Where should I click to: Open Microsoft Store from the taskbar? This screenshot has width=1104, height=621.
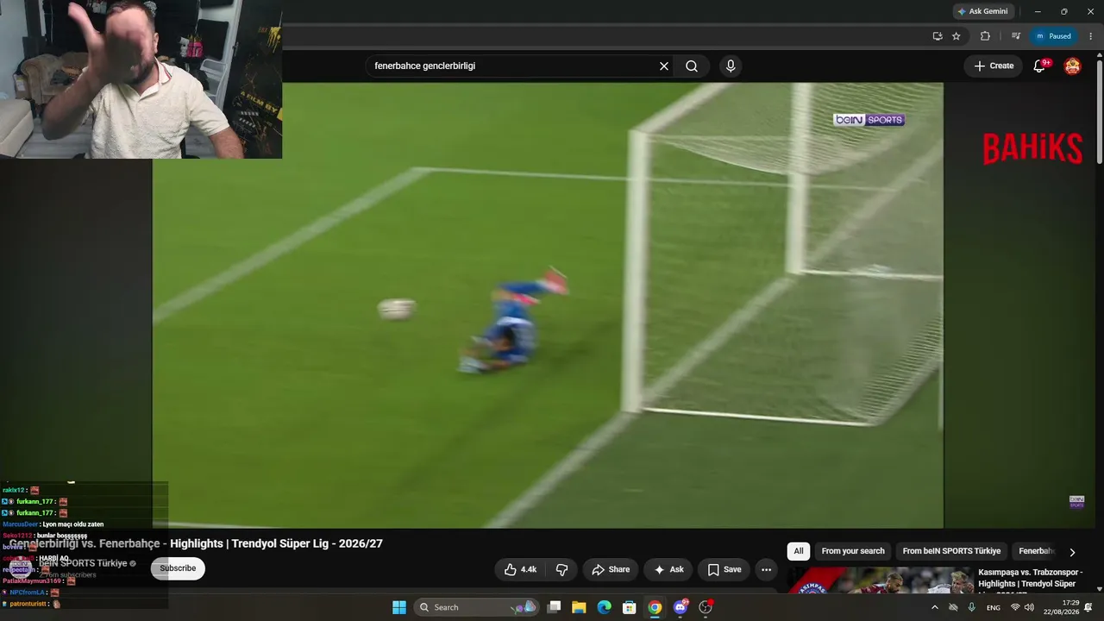pyautogui.click(x=630, y=607)
